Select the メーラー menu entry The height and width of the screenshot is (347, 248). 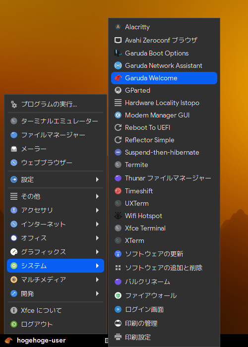(x=56, y=149)
